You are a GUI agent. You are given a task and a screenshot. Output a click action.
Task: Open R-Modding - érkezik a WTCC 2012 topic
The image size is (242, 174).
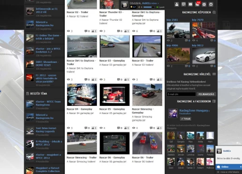tap(49, 143)
